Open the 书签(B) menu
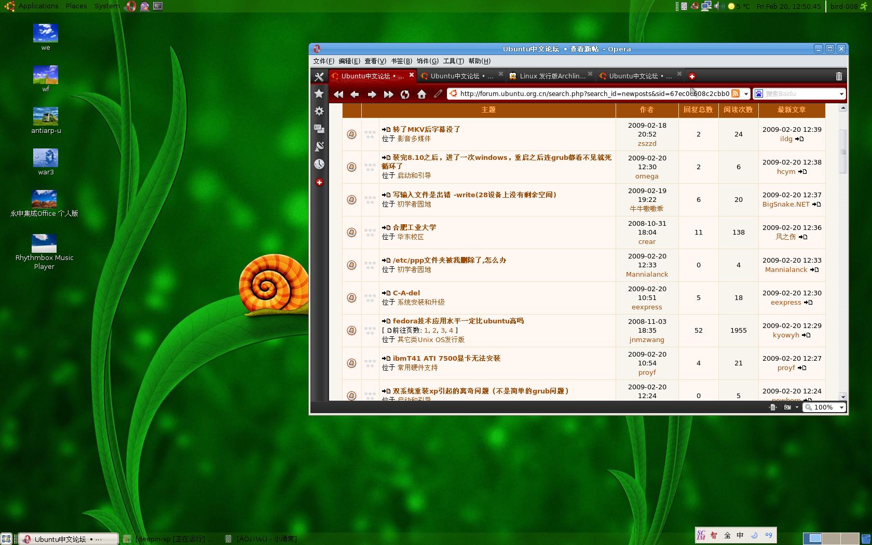 click(401, 61)
